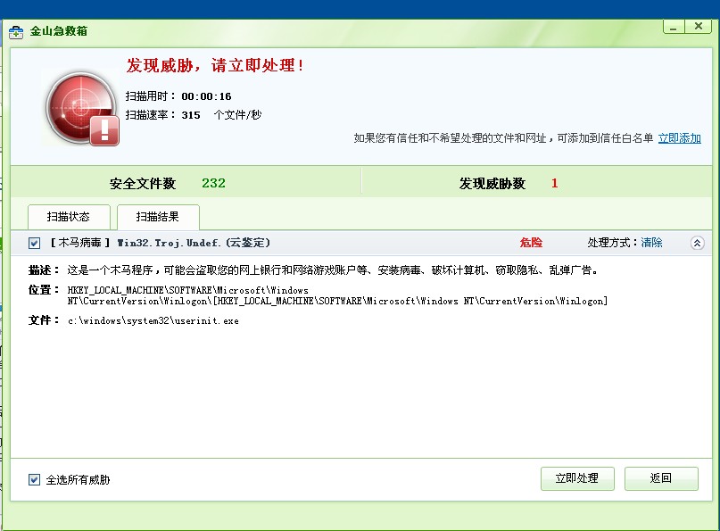
Task: Click the scan speed value 315
Action: coord(191,115)
